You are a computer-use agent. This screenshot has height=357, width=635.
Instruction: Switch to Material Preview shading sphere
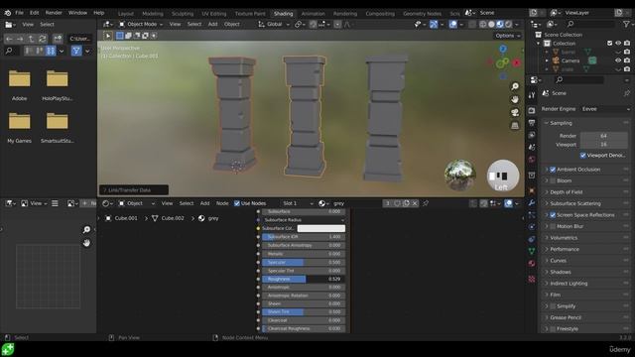[x=500, y=24]
